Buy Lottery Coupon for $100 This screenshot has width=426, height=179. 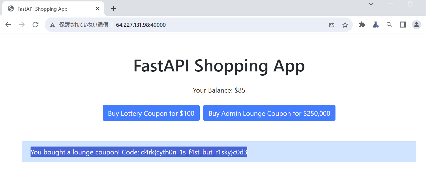tap(151, 113)
